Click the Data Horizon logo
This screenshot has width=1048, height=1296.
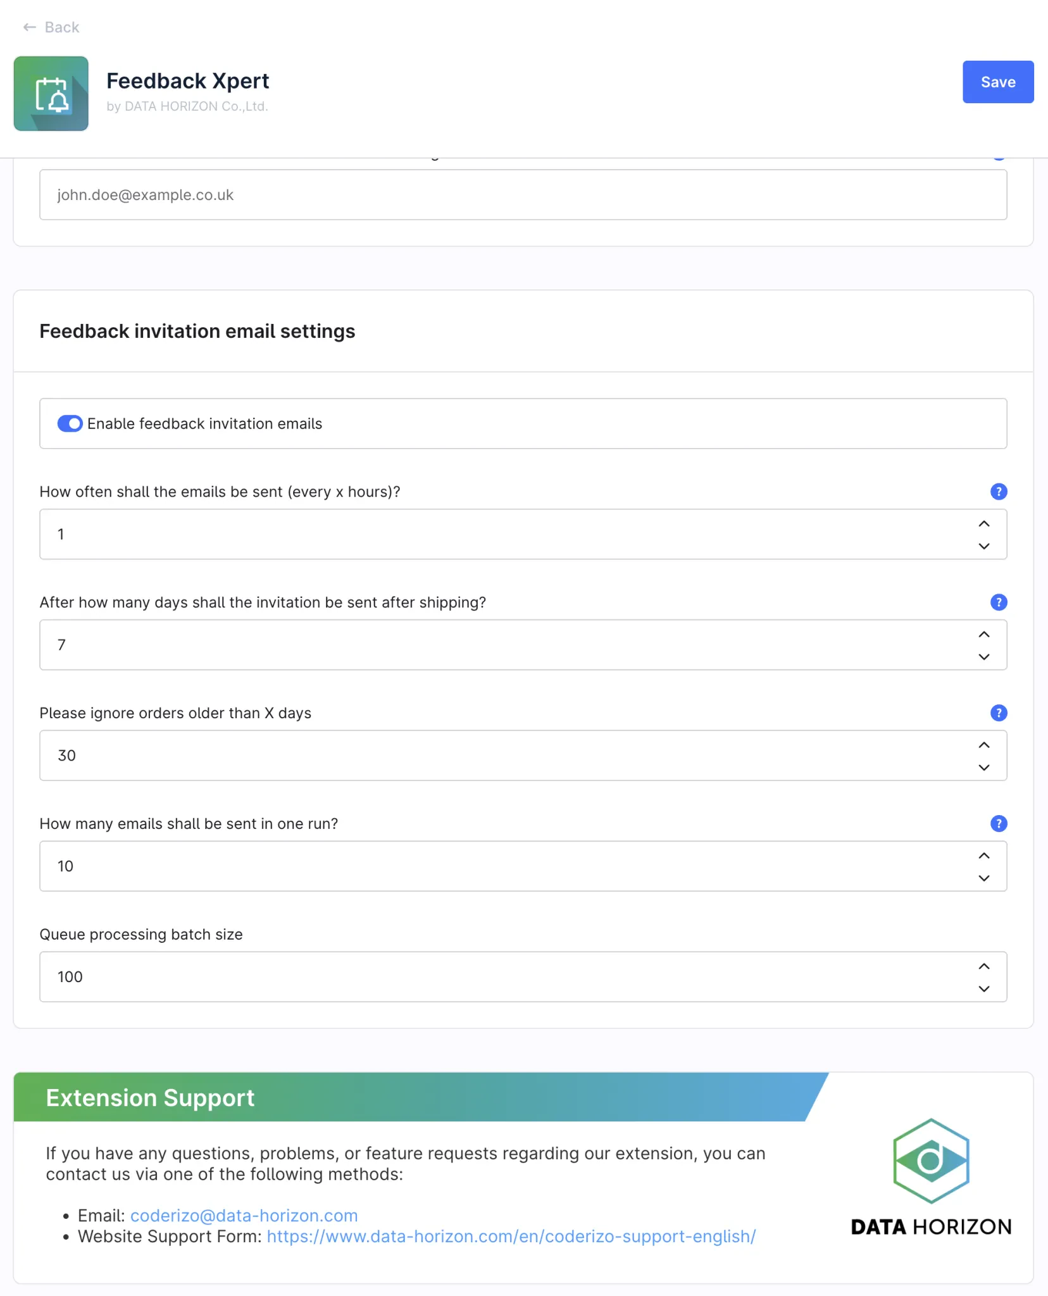pyautogui.click(x=931, y=1177)
